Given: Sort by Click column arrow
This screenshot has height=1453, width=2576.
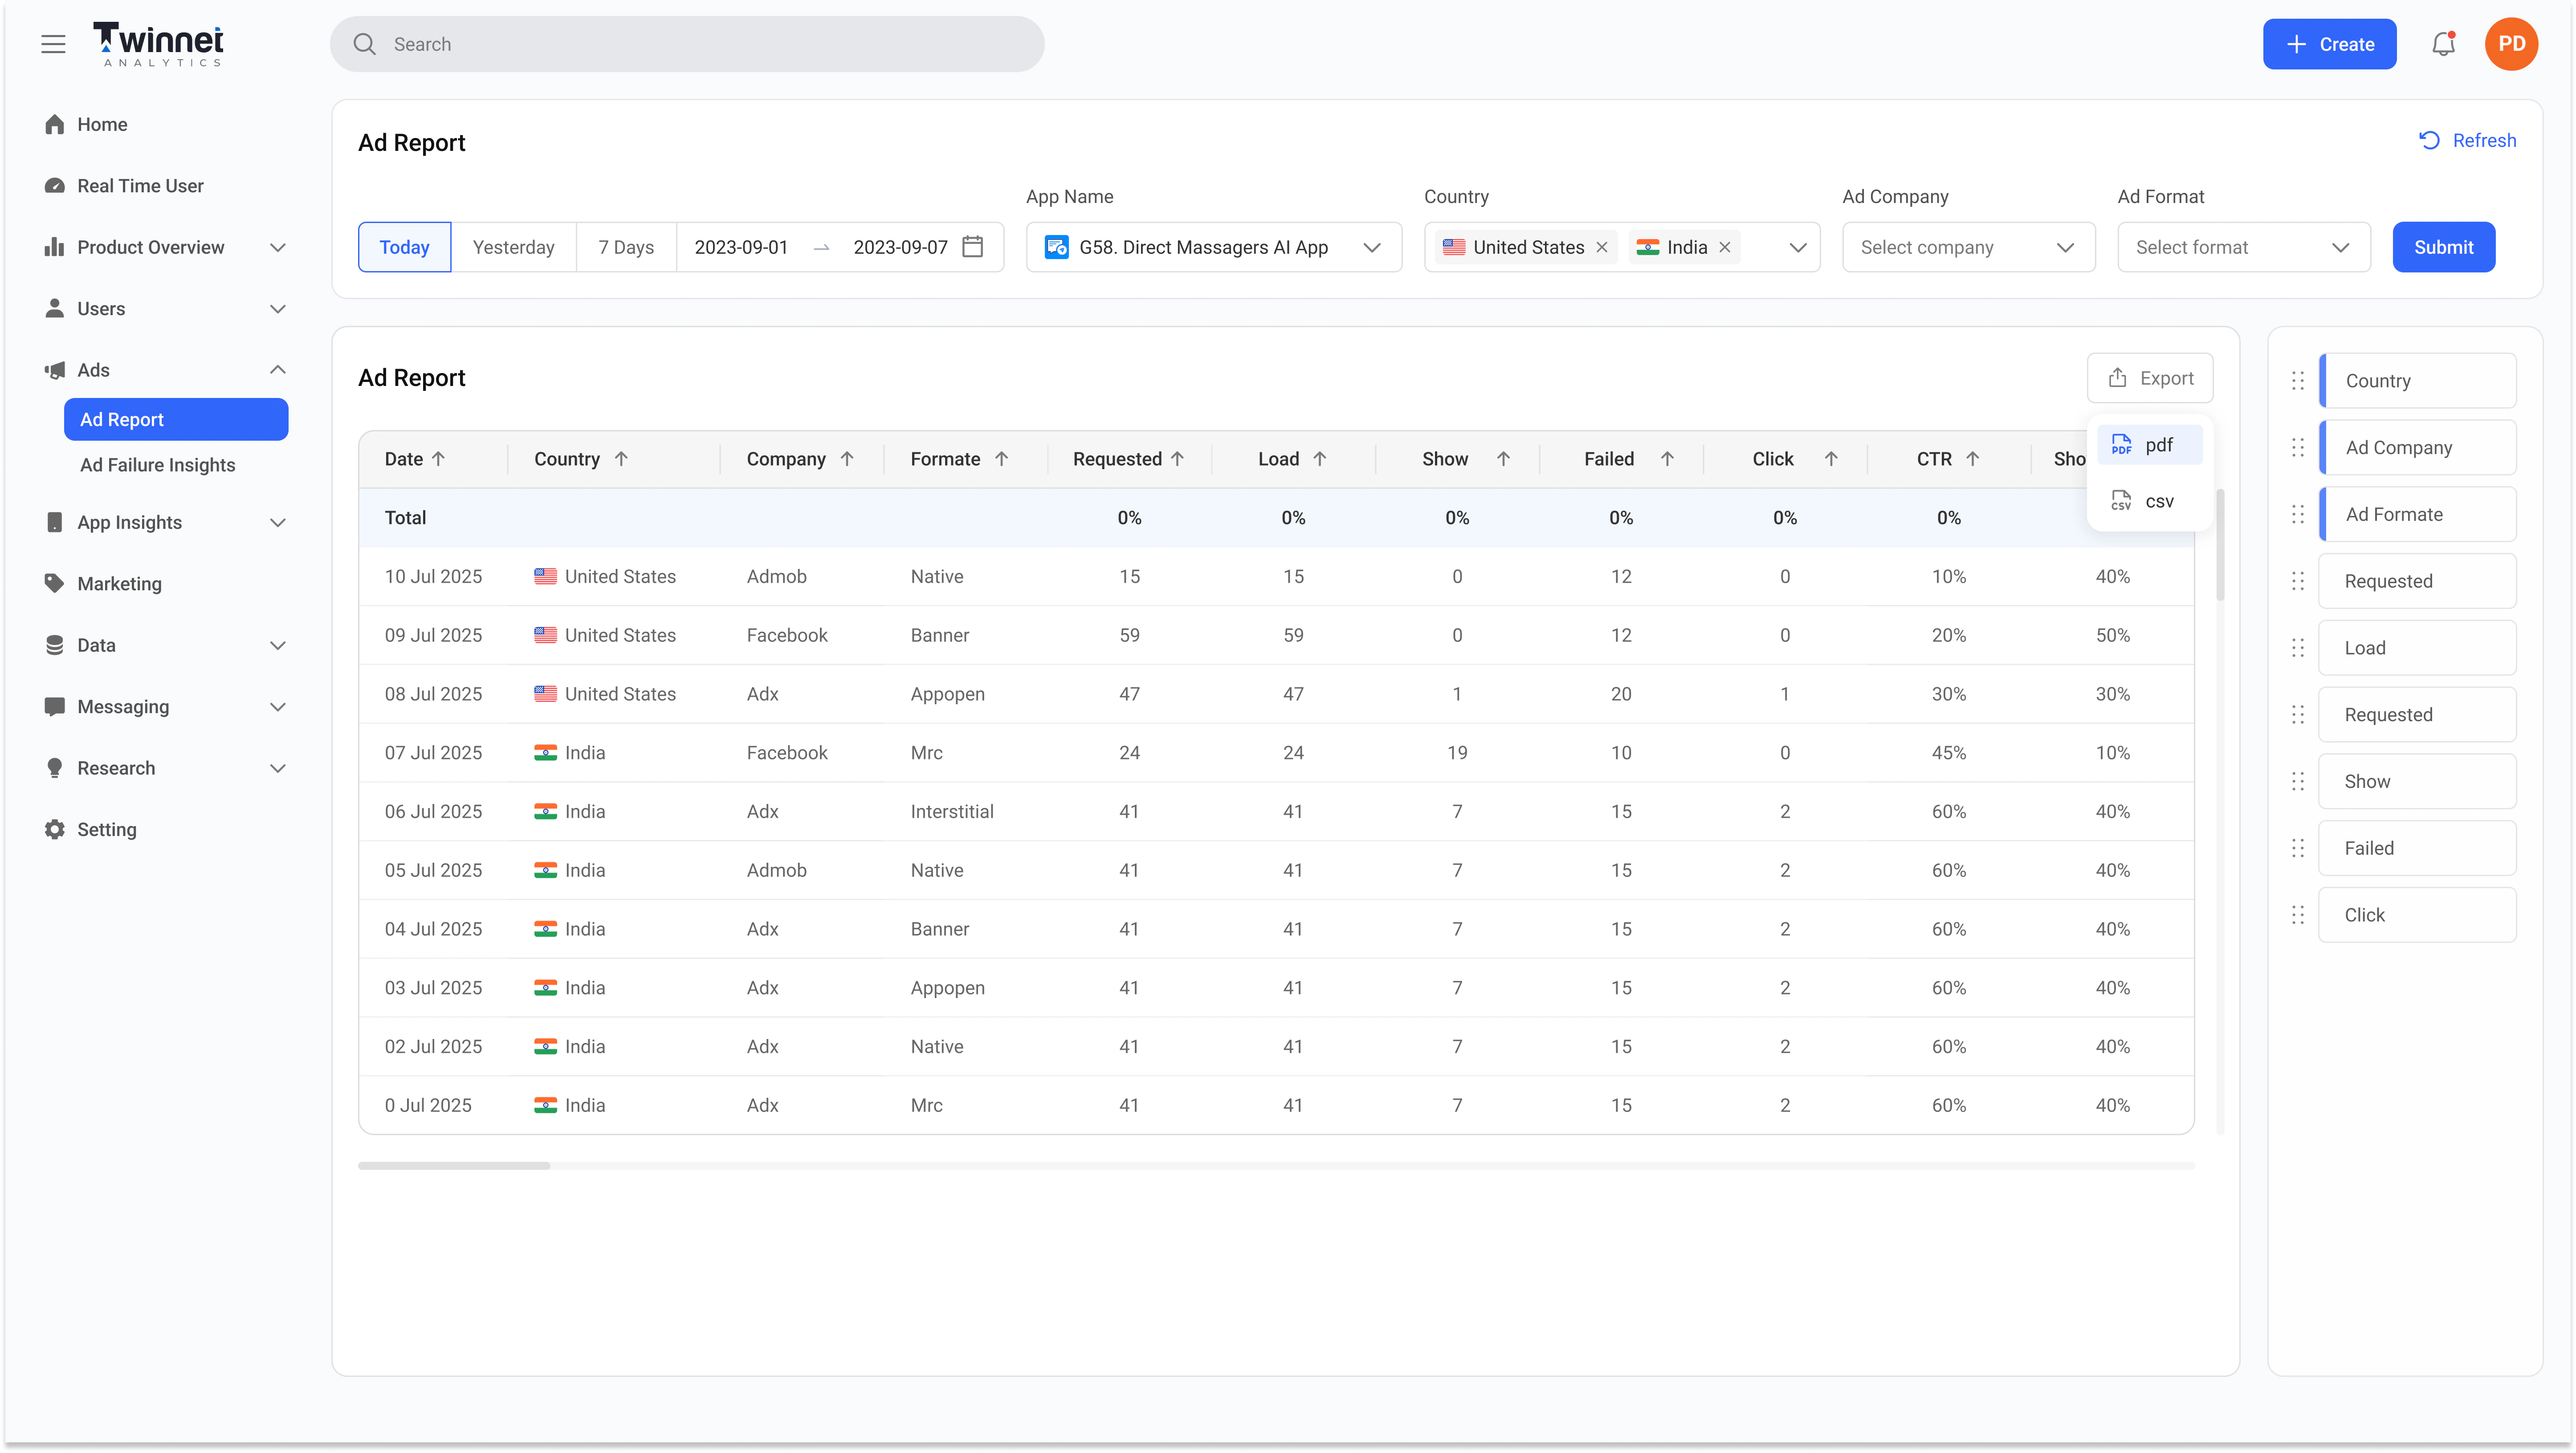Looking at the screenshot, I should [1831, 459].
